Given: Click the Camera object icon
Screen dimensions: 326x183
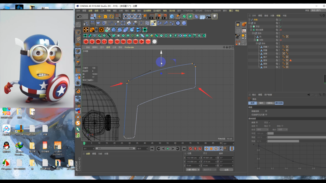Looking at the screenshot, I should point(209,16).
